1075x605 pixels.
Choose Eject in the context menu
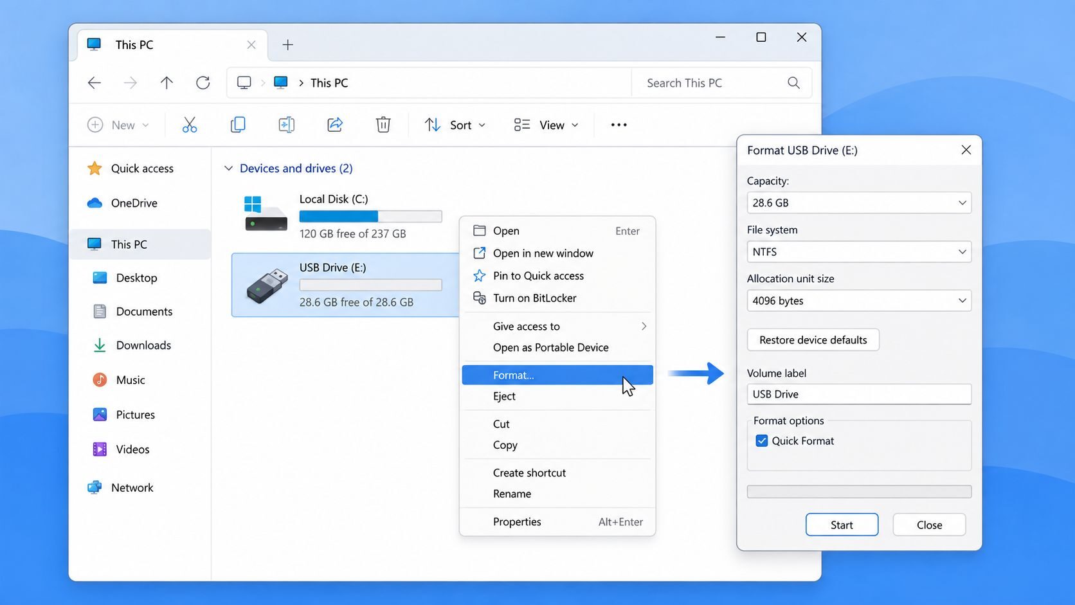coord(557,396)
